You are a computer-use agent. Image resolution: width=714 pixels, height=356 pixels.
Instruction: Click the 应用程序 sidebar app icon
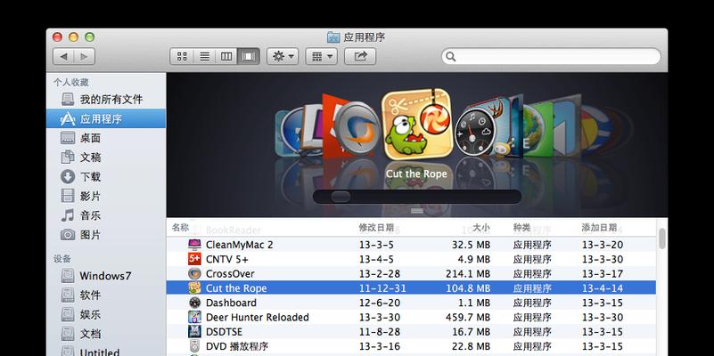(x=68, y=118)
